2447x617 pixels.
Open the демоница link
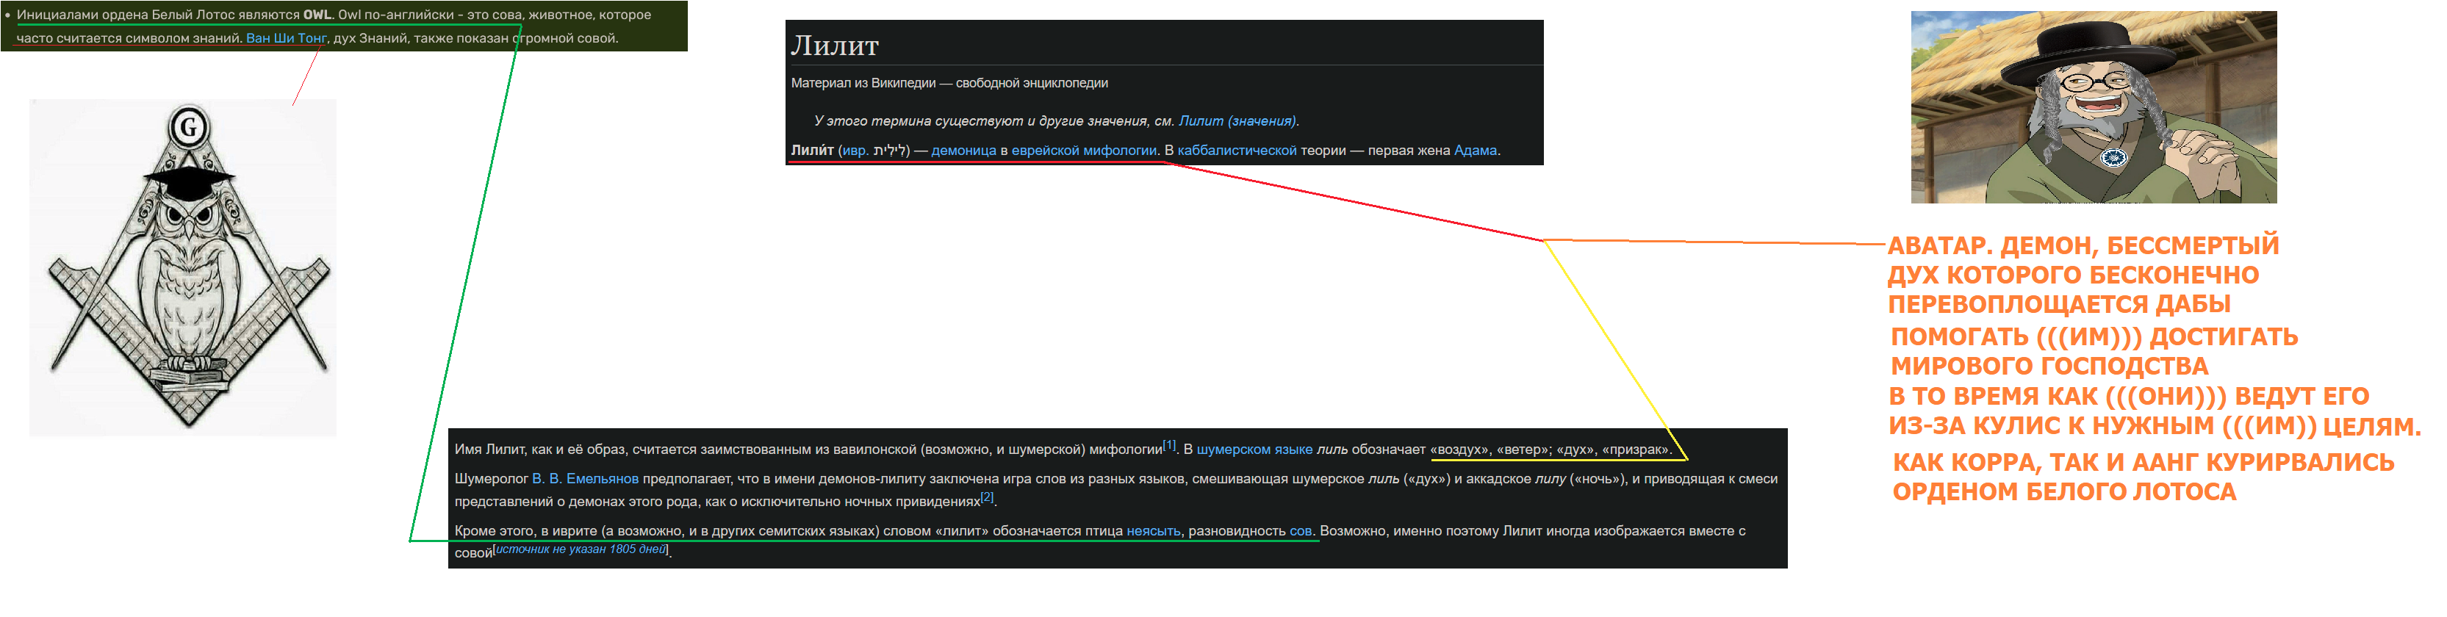[x=963, y=150]
